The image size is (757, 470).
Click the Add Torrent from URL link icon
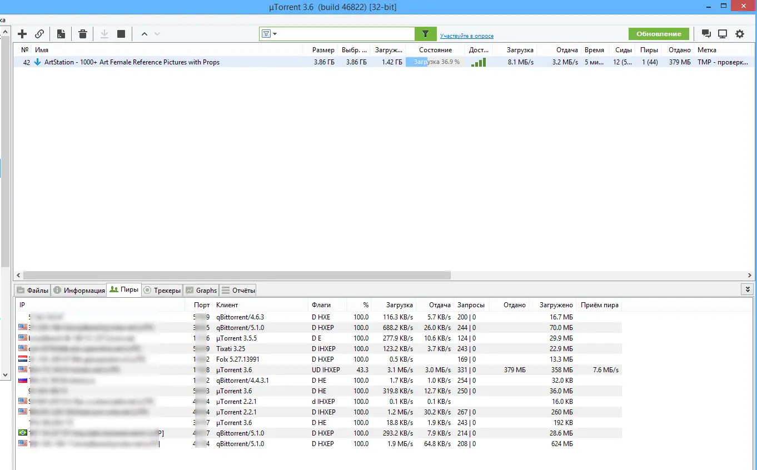pos(39,34)
